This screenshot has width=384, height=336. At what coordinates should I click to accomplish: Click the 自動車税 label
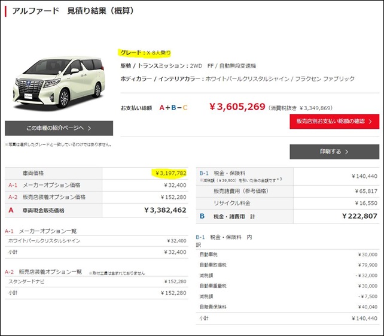pyautogui.click(x=208, y=255)
